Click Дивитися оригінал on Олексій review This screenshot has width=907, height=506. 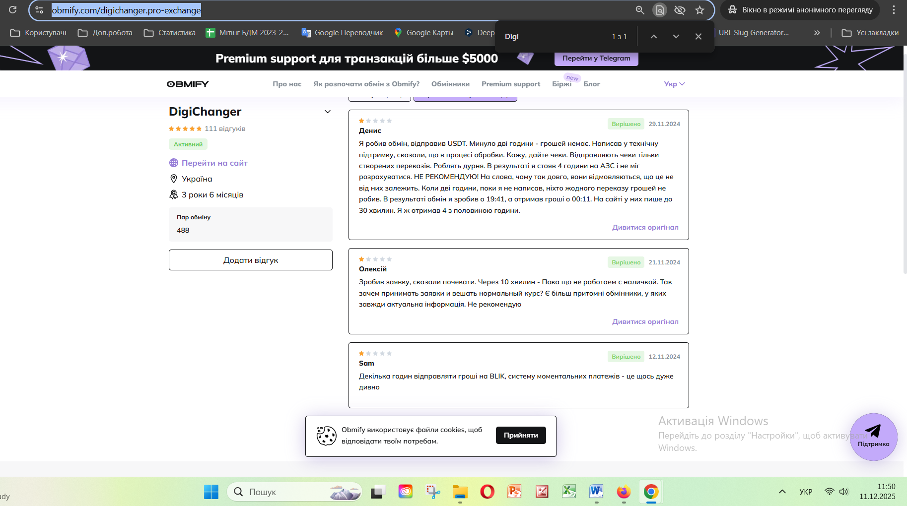[645, 321]
